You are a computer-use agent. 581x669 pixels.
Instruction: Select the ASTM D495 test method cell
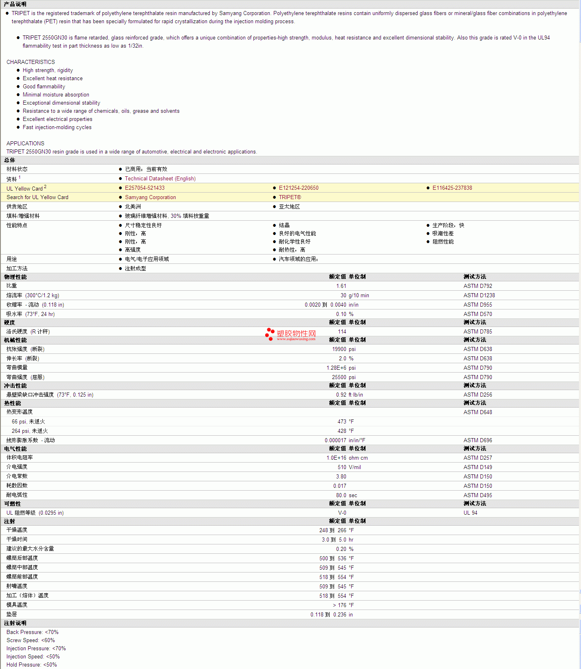[x=478, y=496]
